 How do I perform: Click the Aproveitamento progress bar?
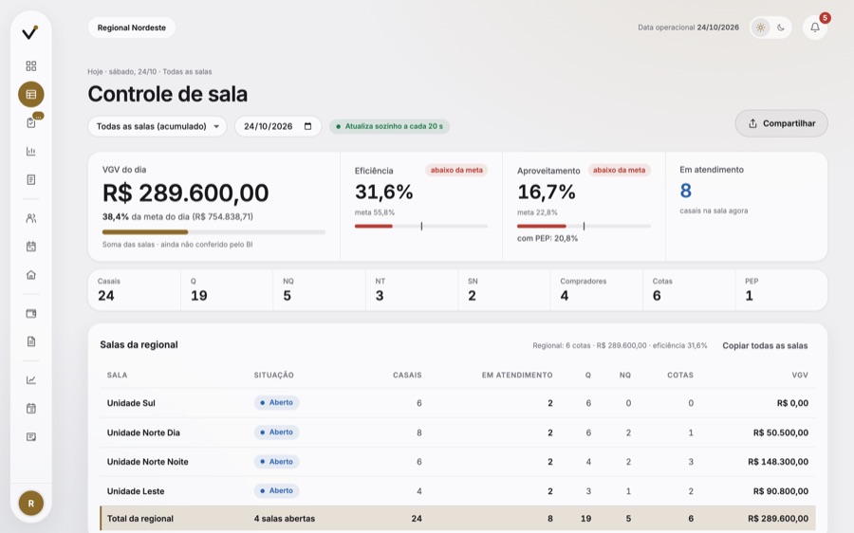(x=584, y=226)
